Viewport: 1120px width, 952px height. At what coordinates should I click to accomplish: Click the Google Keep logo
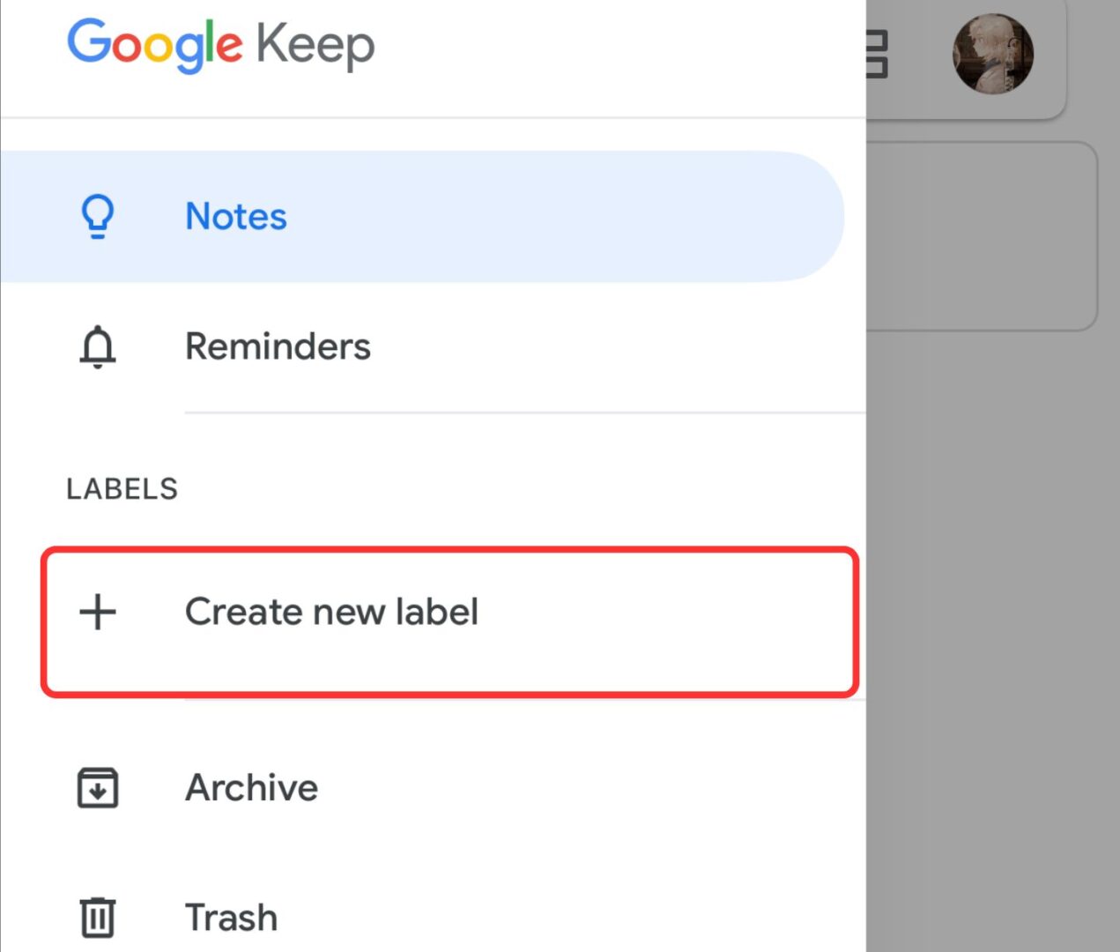[x=220, y=44]
